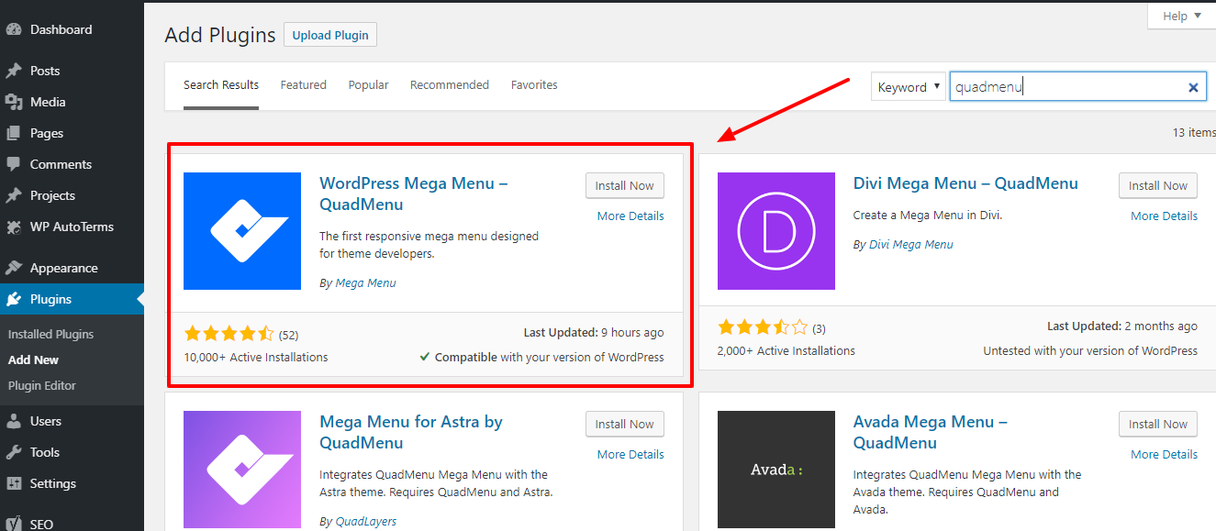Switch to the Popular plugins tab
Image resolution: width=1216 pixels, height=531 pixels.
[x=368, y=84]
